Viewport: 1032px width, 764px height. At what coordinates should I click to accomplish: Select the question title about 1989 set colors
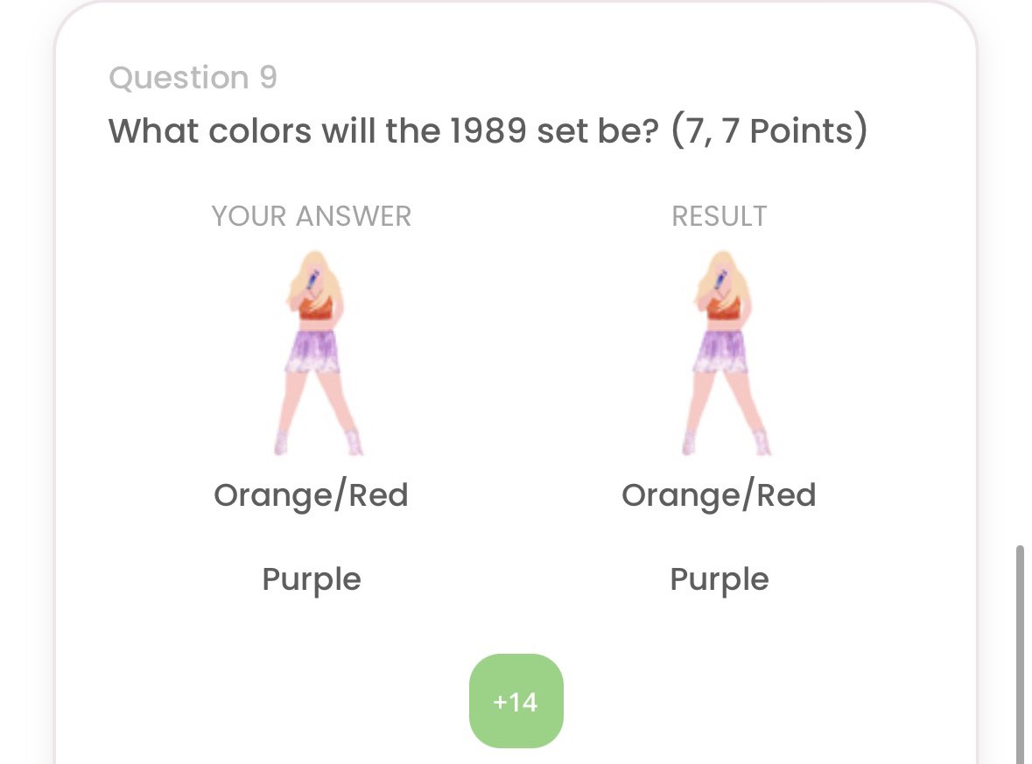click(488, 130)
